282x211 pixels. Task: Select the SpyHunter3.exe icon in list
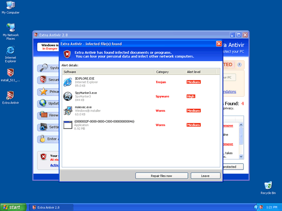click(68, 96)
